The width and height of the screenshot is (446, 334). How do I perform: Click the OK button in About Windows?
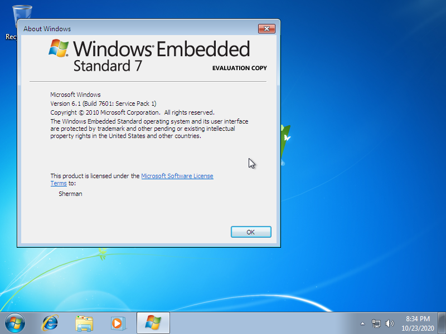coord(251,232)
